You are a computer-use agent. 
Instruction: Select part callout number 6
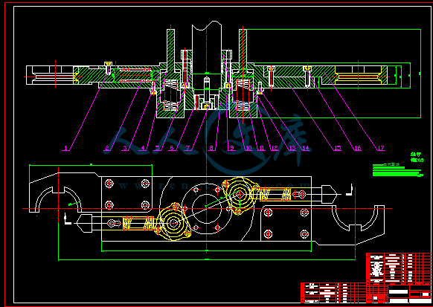coord(172,149)
